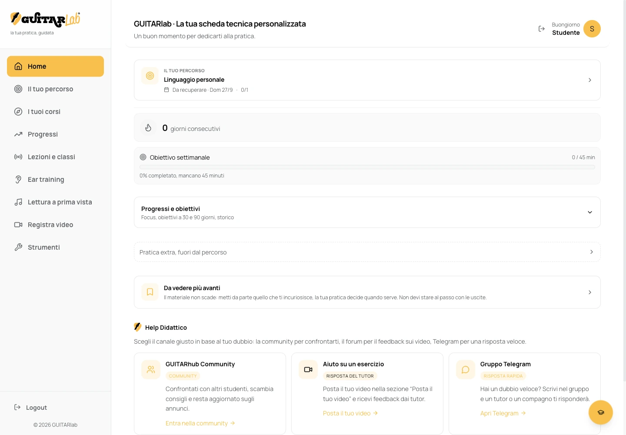
Task: Go to Il tuo percorso in sidebar
Action: 55,89
